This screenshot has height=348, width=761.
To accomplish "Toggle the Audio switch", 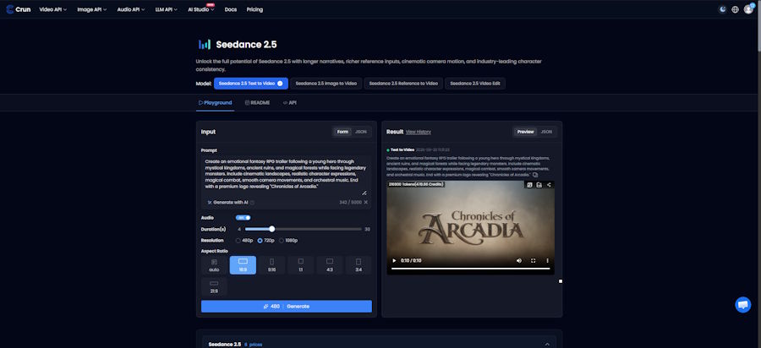I will click(x=244, y=218).
